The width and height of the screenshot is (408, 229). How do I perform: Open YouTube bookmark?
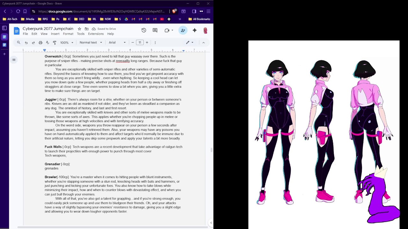pyautogui.click(x=162, y=19)
